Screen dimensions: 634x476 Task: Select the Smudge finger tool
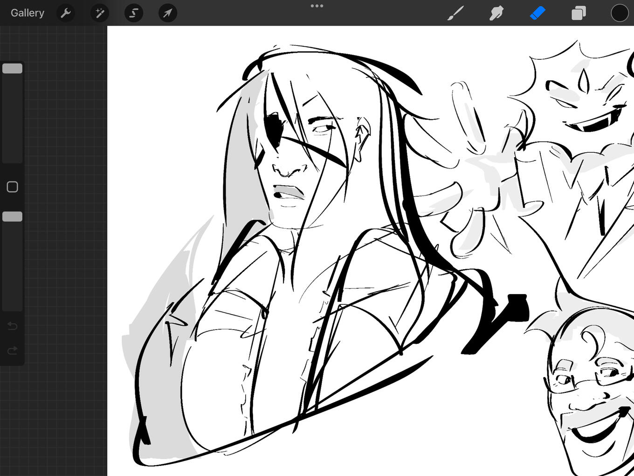(496, 13)
